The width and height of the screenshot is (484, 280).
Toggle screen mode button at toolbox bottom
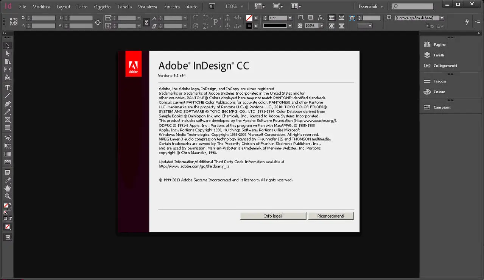click(x=8, y=238)
